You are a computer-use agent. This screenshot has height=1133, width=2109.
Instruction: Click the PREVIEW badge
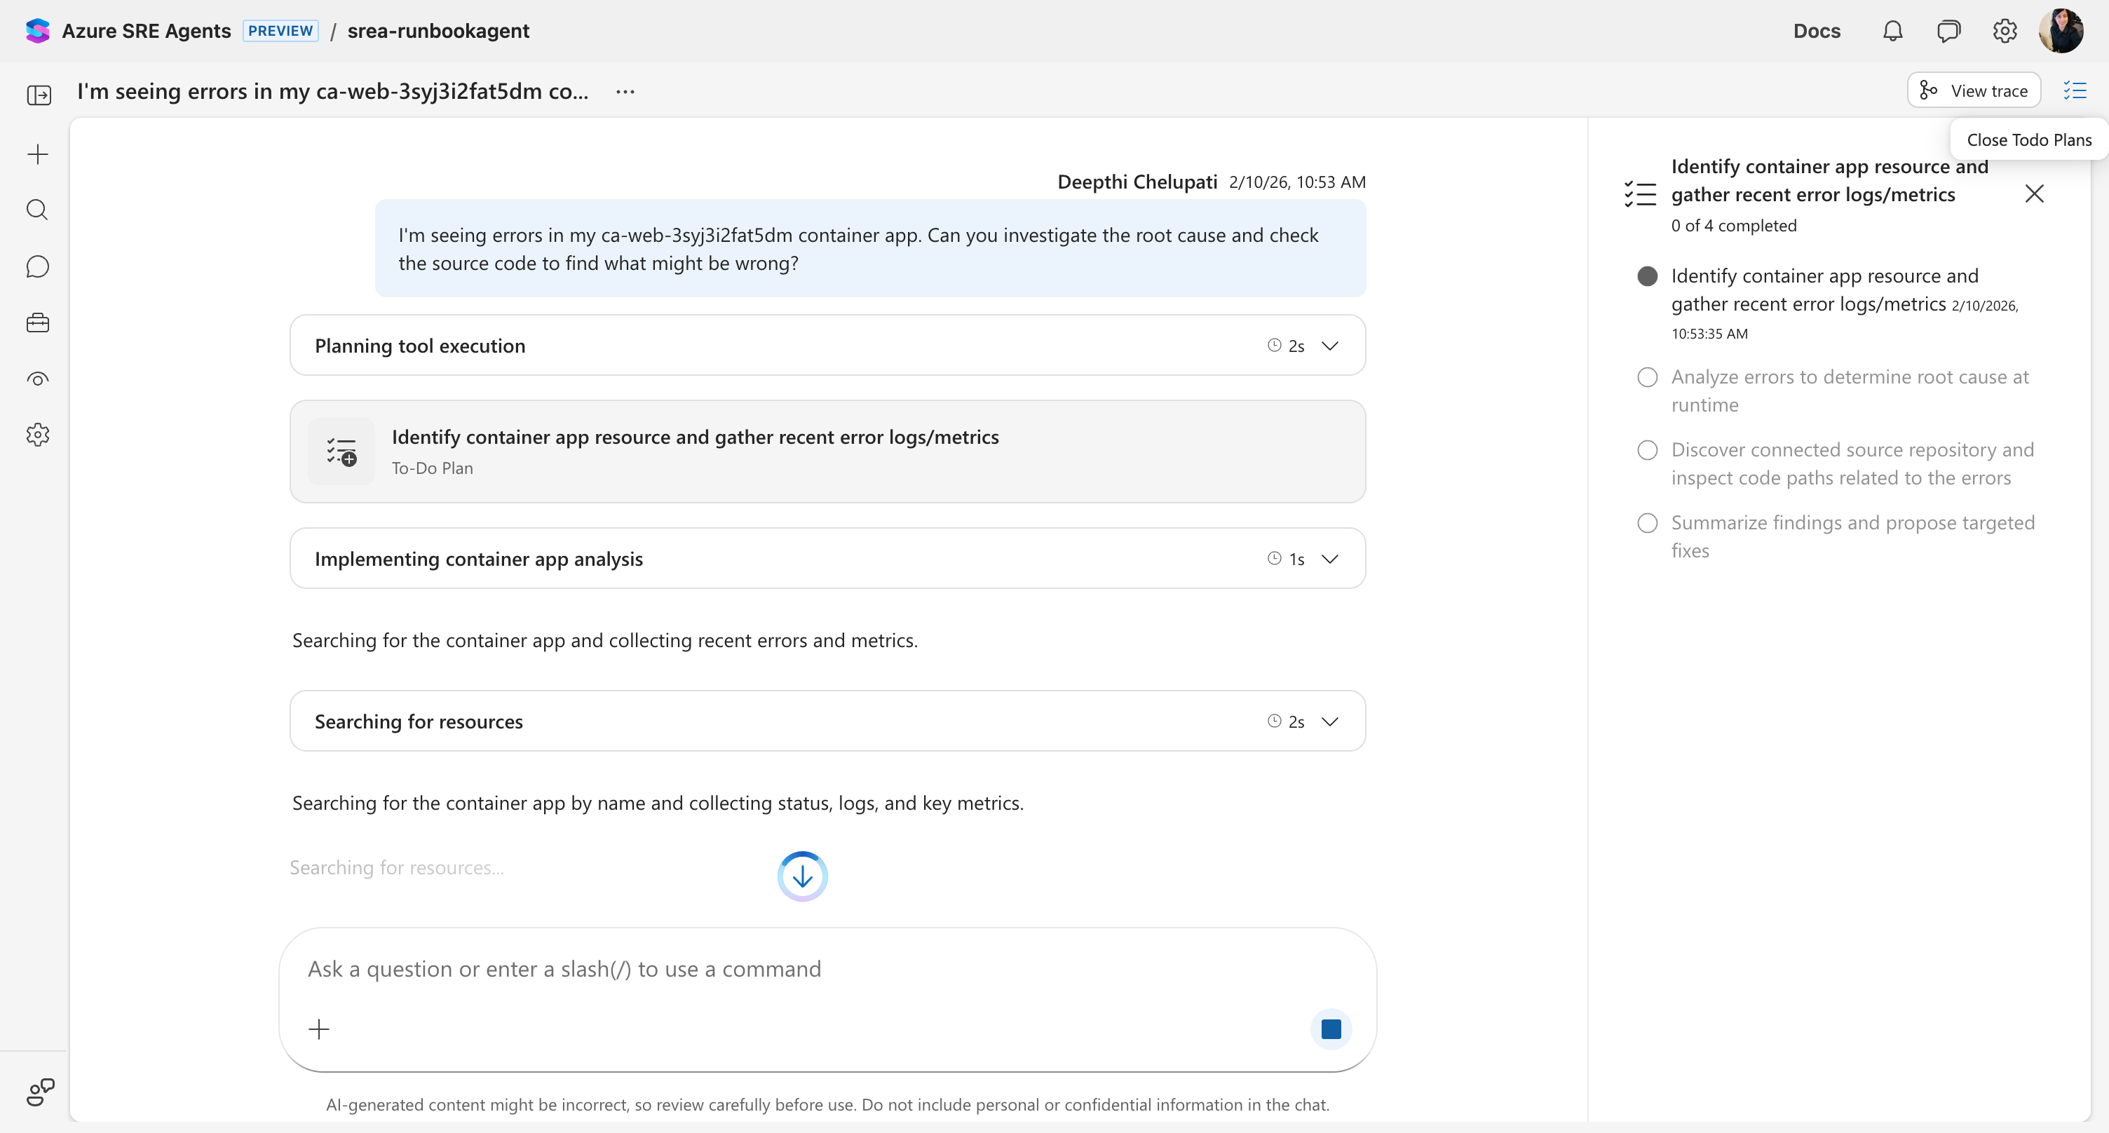[x=281, y=31]
